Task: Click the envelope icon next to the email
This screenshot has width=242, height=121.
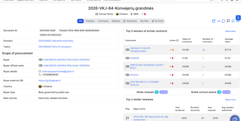Action: (40, 71)
